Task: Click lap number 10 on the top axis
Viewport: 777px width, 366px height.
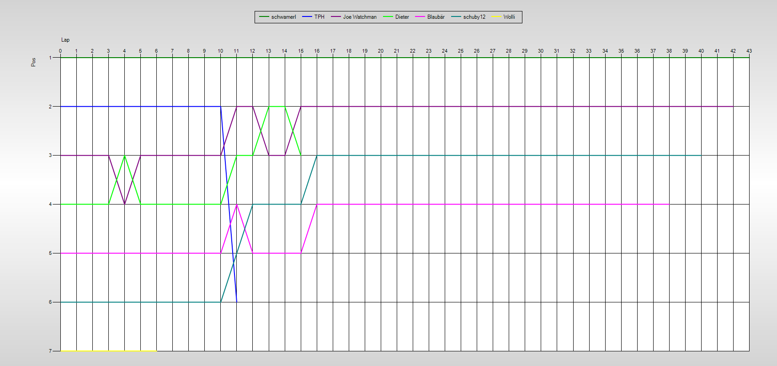Action: (220, 51)
